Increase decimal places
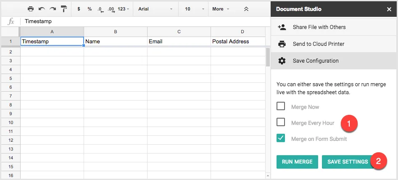This screenshot has height=180, width=398. pos(111,9)
